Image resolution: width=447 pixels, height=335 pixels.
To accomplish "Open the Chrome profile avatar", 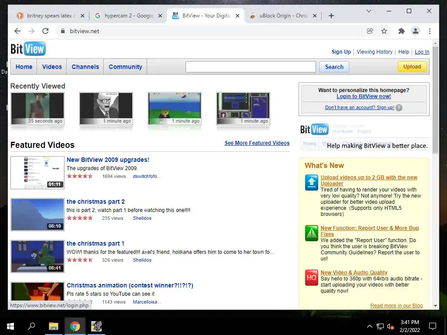I will pyautogui.click(x=416, y=31).
